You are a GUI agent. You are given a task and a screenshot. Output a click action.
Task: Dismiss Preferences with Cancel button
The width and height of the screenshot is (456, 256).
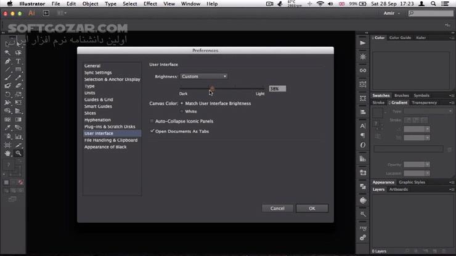pyautogui.click(x=277, y=209)
